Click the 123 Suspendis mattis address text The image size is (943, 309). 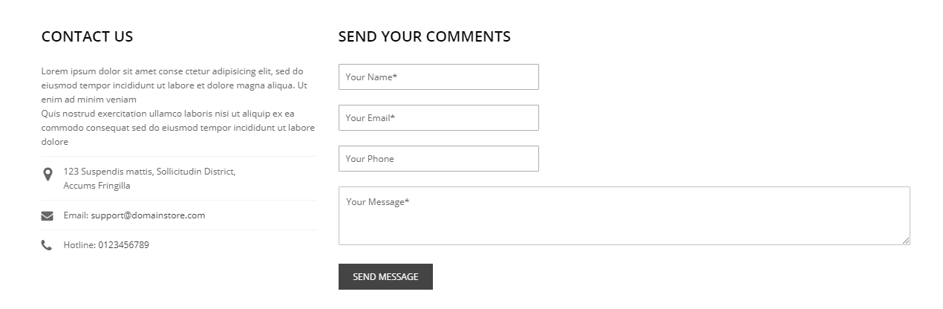point(108,172)
